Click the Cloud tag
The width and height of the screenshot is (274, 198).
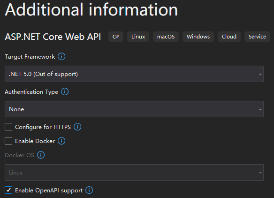(229, 37)
